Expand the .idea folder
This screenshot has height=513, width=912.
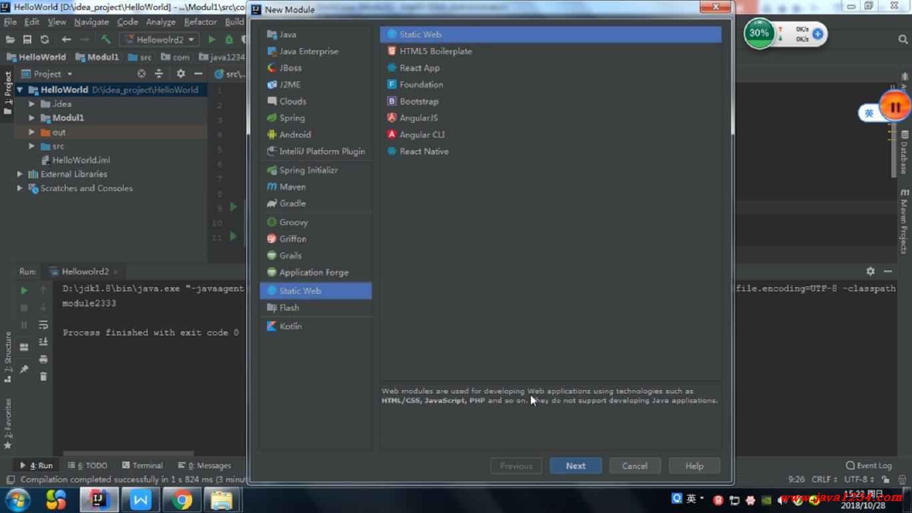[x=31, y=104]
